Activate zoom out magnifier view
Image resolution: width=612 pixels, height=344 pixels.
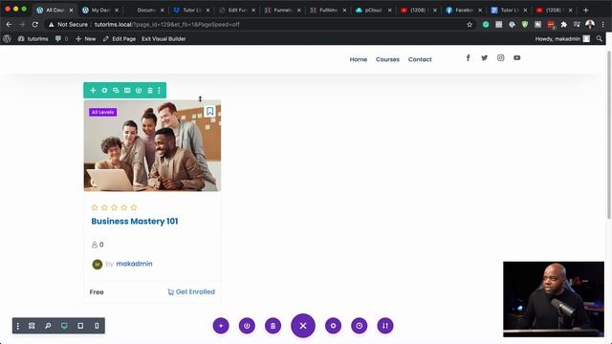click(48, 326)
